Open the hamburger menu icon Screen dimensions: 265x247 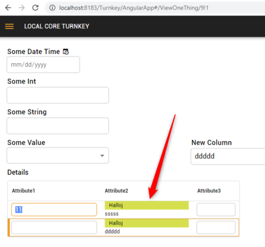(x=10, y=26)
